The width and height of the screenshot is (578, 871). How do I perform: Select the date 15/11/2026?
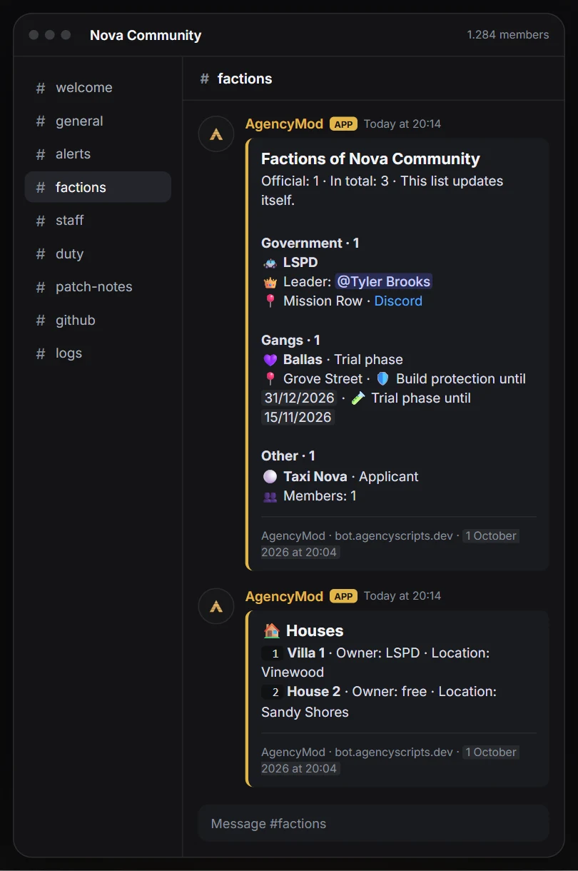coord(298,417)
